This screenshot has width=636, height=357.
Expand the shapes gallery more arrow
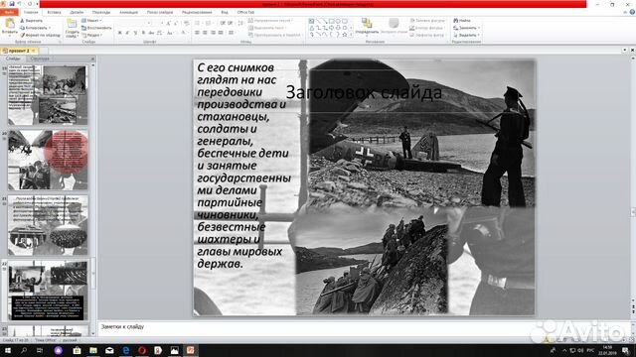pos(351,36)
